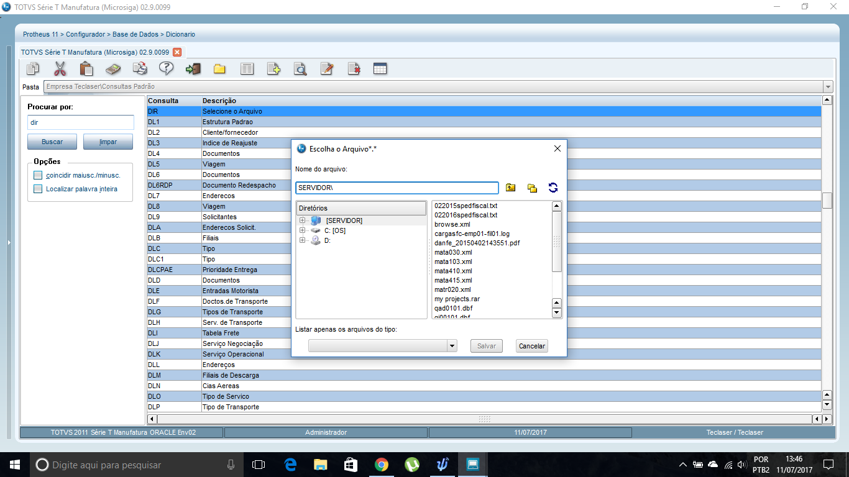849x477 pixels.
Task: Open Task View on the taskbar
Action: pyautogui.click(x=259, y=465)
